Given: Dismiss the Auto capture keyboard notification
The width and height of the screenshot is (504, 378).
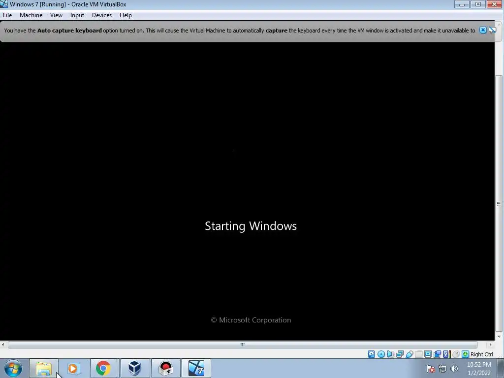Looking at the screenshot, I should coord(483,30).
